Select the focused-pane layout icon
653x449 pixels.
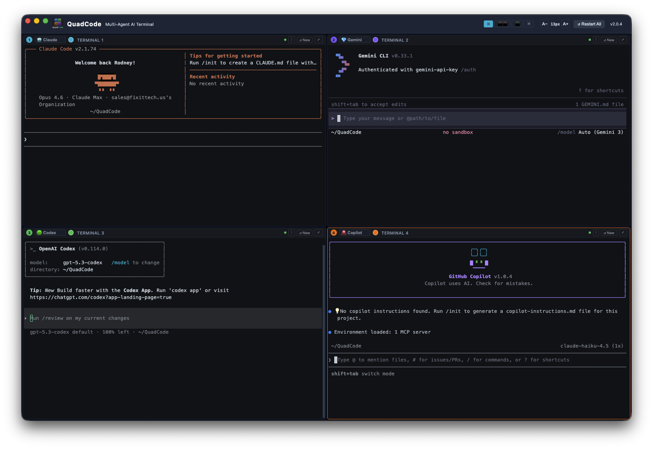[x=529, y=24]
